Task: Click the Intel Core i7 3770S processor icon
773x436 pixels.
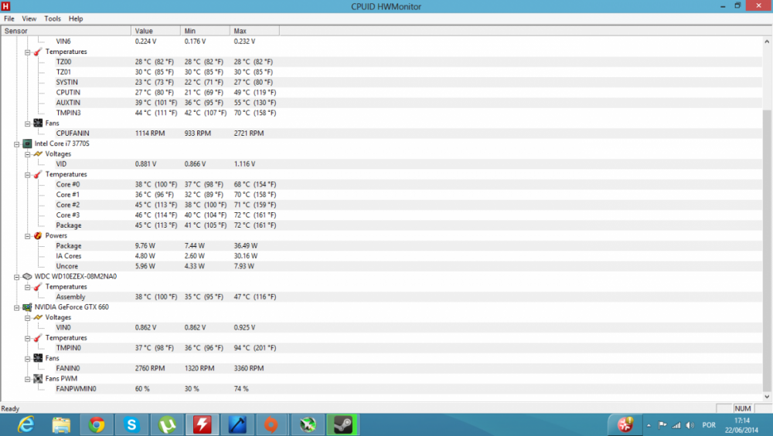Action: click(x=27, y=144)
